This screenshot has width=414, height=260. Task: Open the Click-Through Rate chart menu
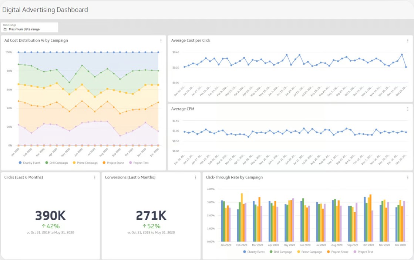407,178
